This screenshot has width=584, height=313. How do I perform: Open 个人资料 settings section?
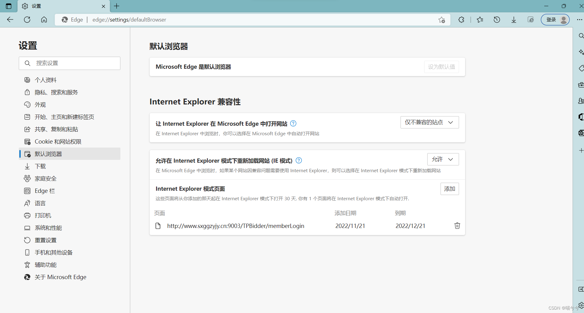pyautogui.click(x=70, y=80)
